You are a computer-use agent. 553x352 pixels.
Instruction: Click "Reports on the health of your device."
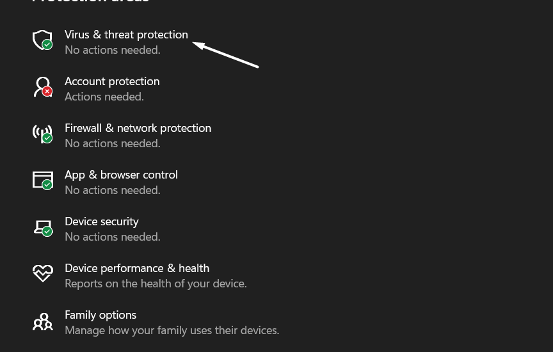coord(156,284)
